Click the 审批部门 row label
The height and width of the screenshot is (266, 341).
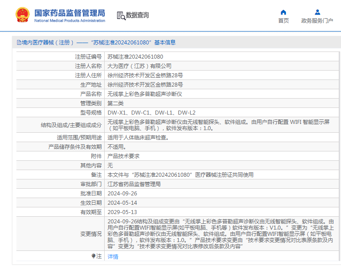[91, 184]
